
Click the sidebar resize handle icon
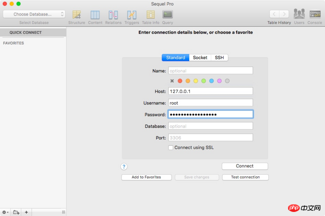(63, 212)
